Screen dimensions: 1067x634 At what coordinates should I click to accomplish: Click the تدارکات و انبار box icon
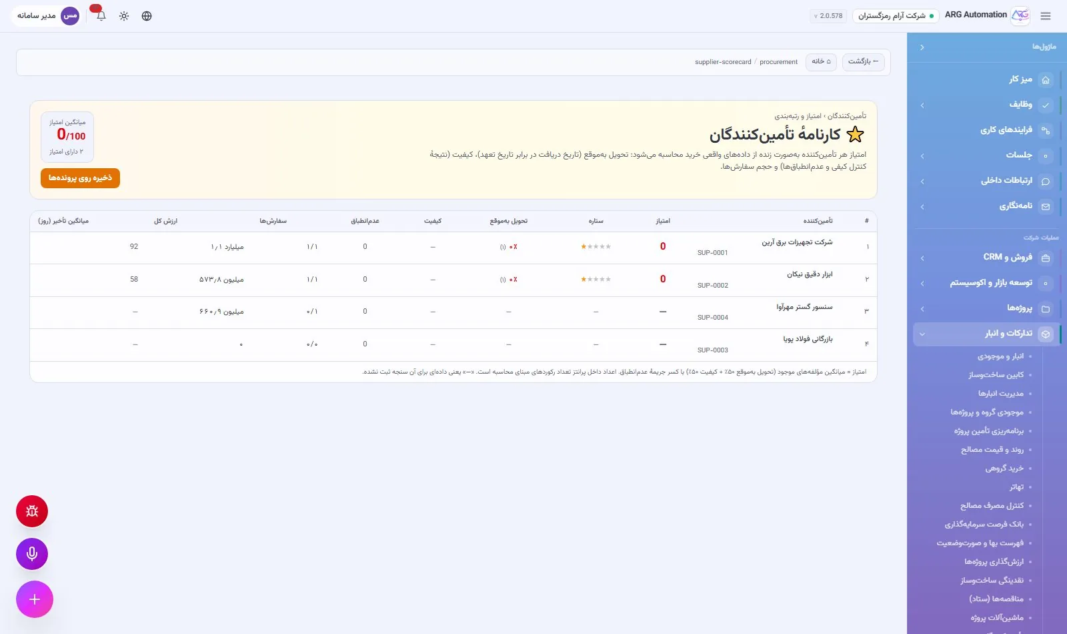(x=1046, y=334)
